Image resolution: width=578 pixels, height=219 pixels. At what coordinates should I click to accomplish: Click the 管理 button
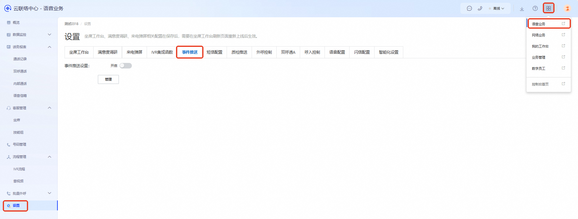pyautogui.click(x=108, y=79)
